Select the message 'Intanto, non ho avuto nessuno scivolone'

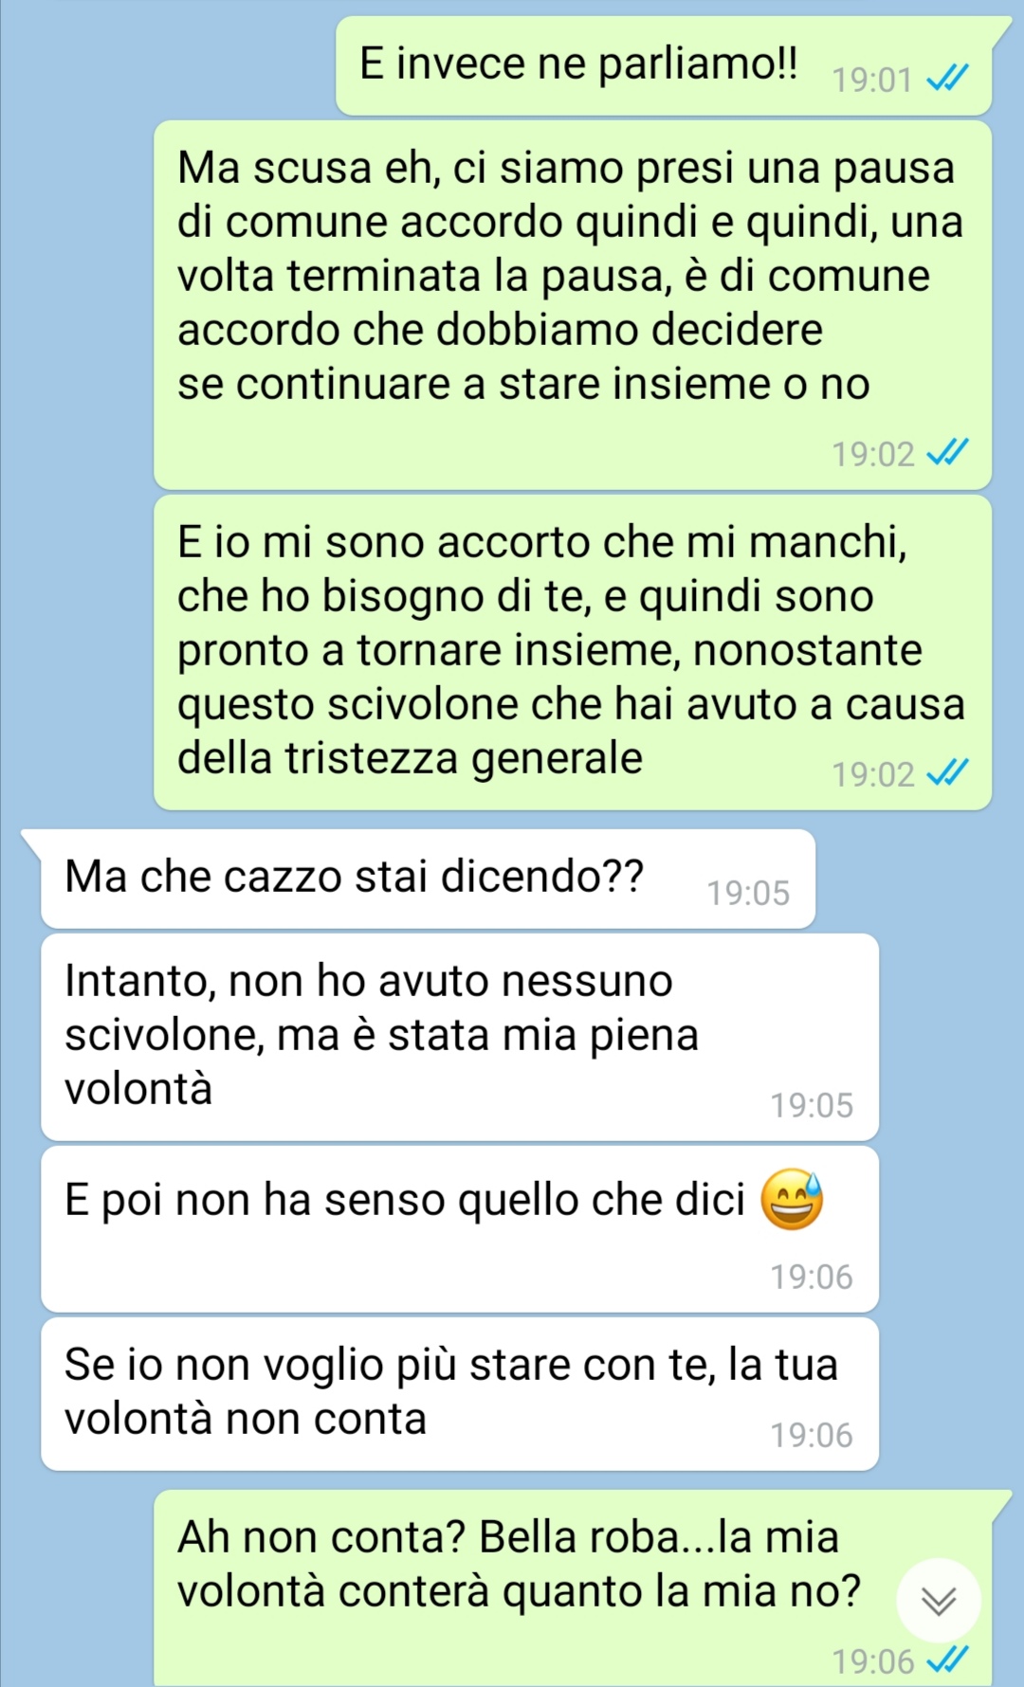(x=460, y=1037)
